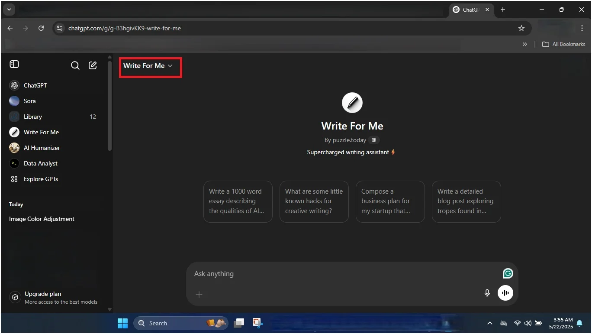Click the globe icon beside puzzle.today

tap(374, 140)
